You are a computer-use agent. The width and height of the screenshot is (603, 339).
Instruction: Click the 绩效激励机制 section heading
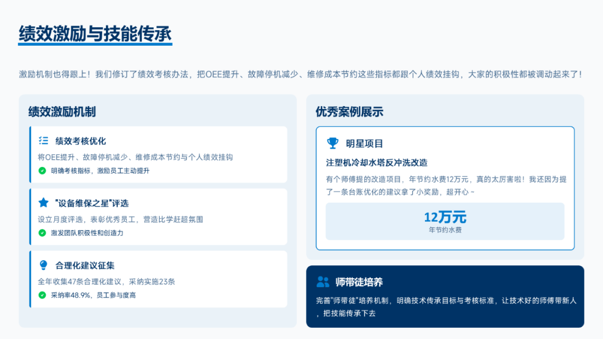click(62, 112)
